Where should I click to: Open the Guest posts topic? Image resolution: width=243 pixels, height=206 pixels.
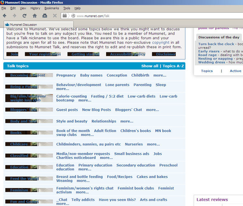point(67,110)
